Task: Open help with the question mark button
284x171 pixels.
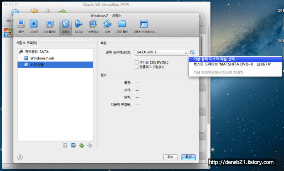Action: pyautogui.click(x=20, y=157)
